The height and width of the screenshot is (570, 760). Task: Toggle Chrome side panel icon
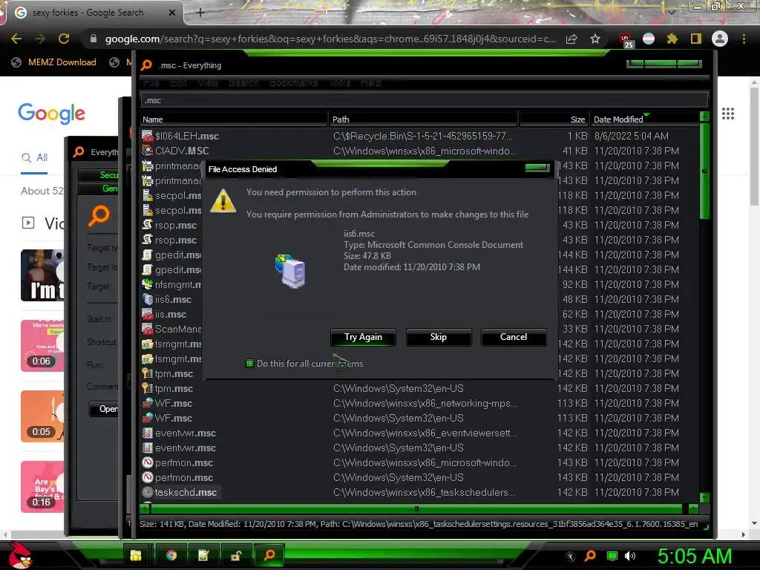(x=695, y=39)
